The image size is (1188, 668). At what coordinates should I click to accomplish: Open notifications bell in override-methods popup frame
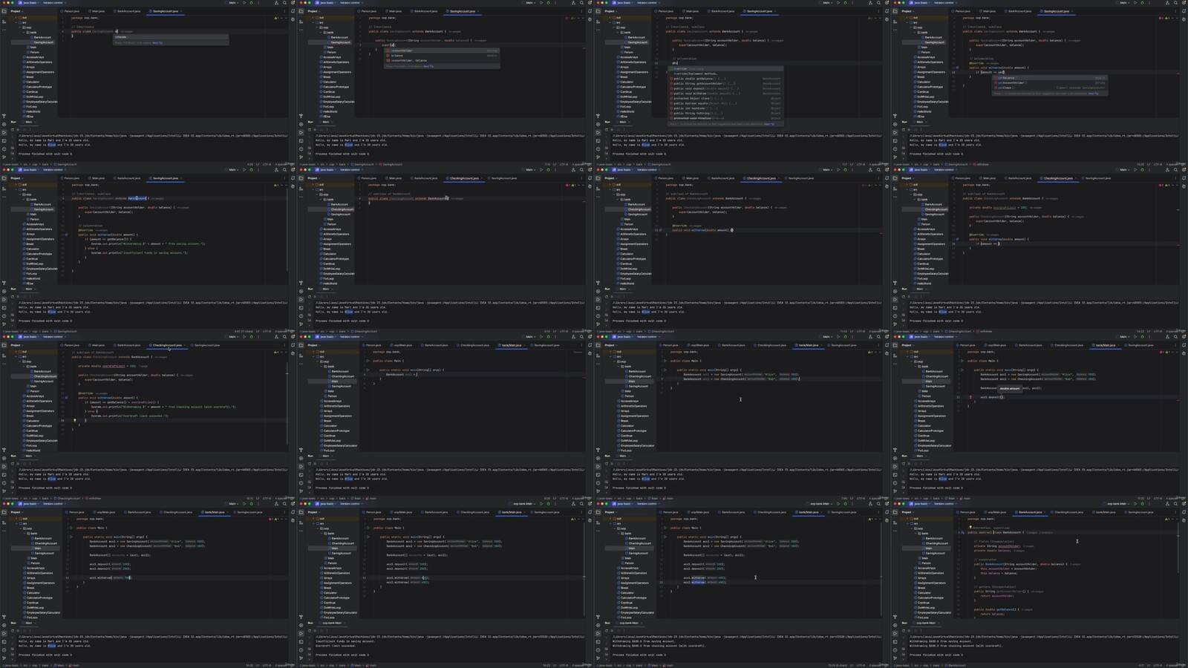click(x=887, y=11)
